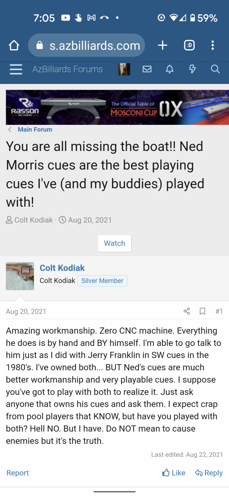Open the tab switcher button
Screen dimensions: 229x496
pos(189,45)
